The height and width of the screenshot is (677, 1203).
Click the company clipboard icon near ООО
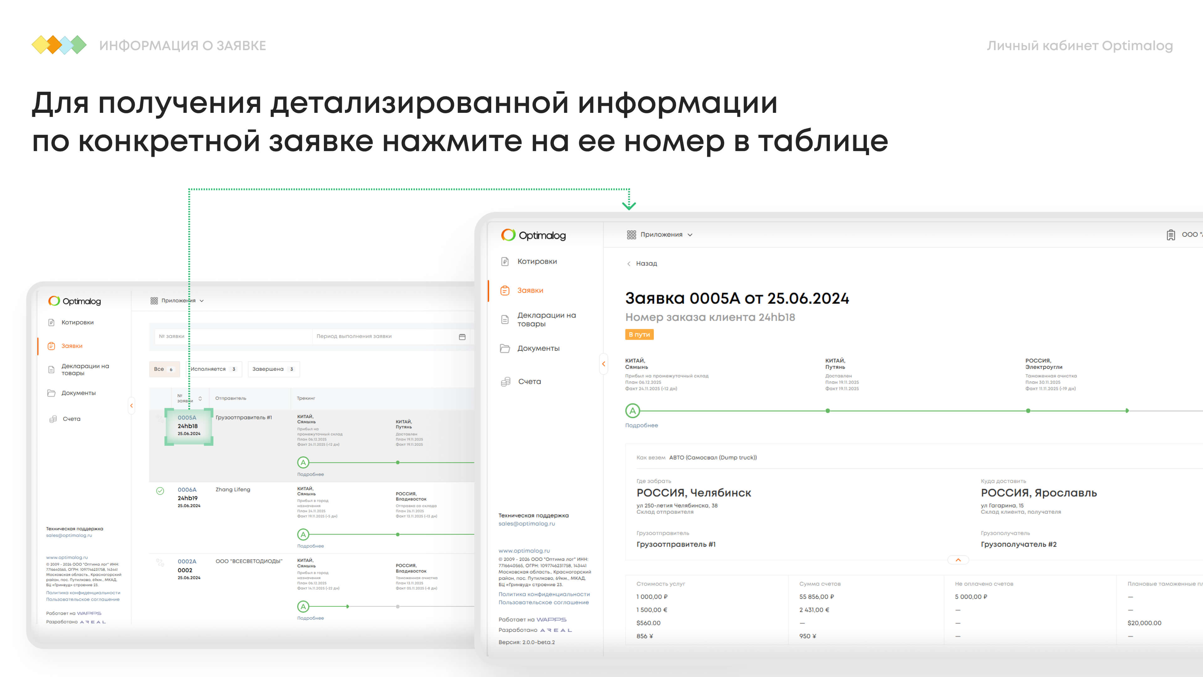(x=1170, y=235)
